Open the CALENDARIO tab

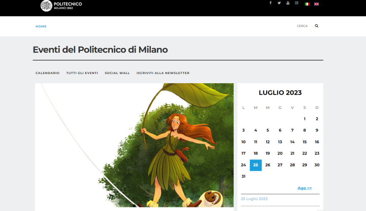click(48, 73)
